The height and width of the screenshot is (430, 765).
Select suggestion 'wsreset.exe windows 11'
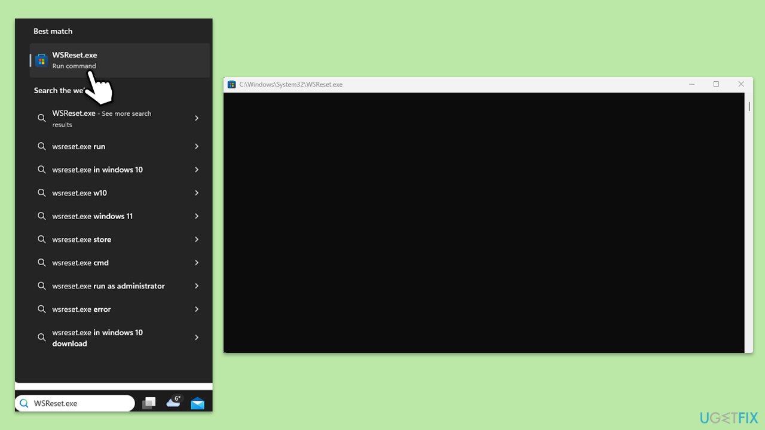click(x=120, y=216)
